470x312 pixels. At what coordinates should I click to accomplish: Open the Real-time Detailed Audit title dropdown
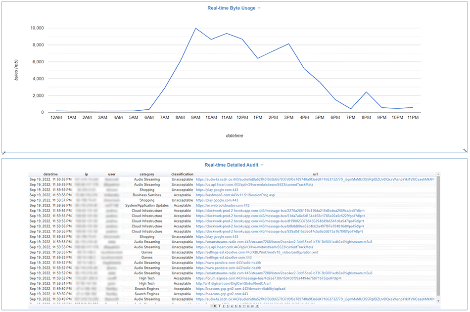tap(262, 165)
